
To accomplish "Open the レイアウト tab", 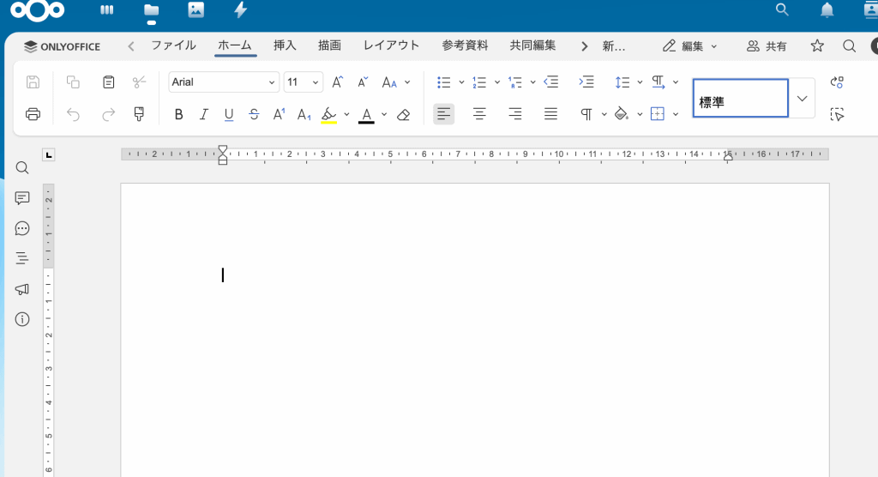I will point(391,45).
